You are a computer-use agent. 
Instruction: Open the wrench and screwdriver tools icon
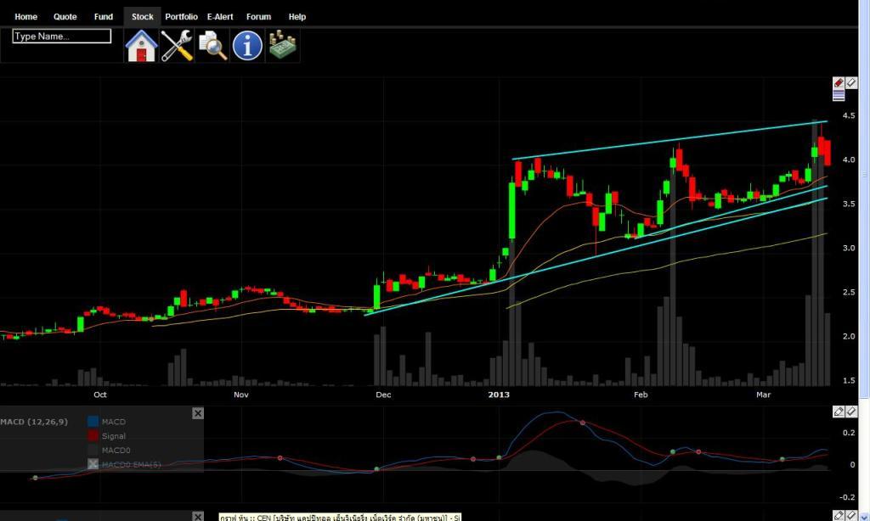(177, 46)
